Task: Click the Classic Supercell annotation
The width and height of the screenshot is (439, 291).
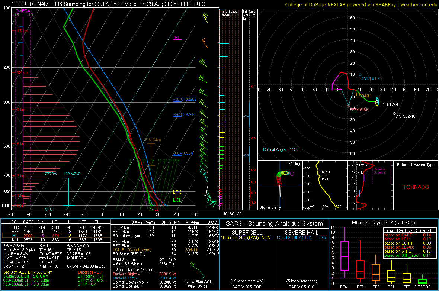Action: click(x=380, y=171)
